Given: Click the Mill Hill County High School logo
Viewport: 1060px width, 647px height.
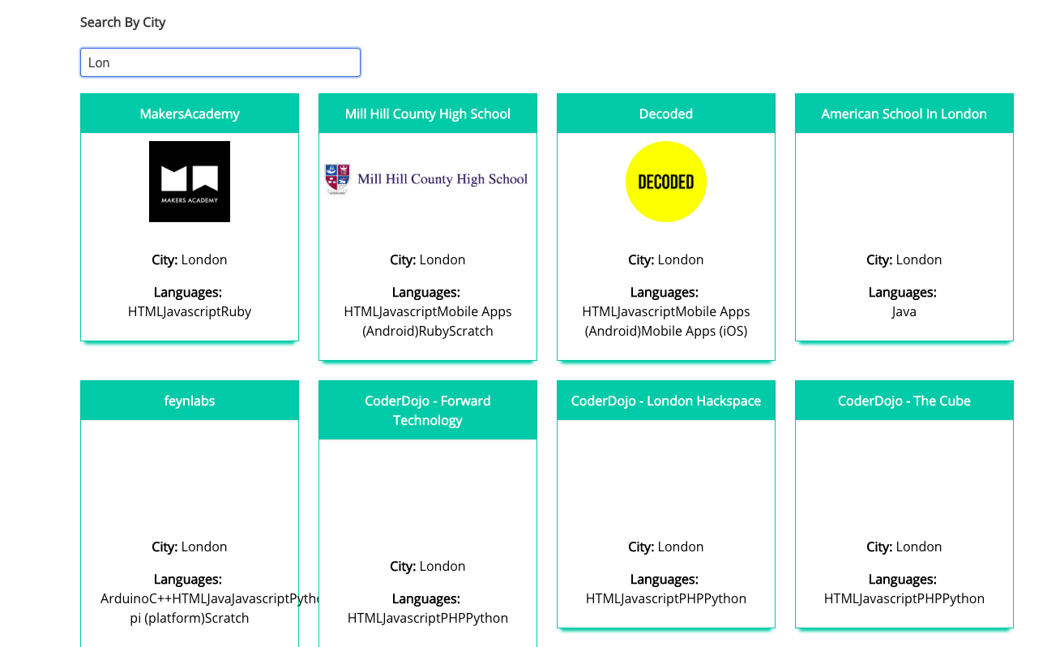Looking at the screenshot, I should (x=427, y=179).
